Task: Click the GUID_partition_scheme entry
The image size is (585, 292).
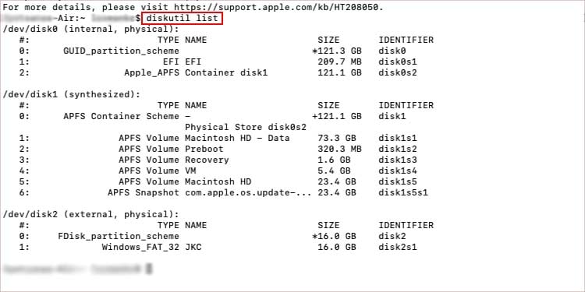Action: coord(121,51)
